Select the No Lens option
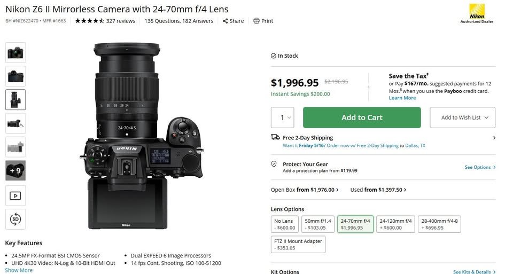 [x=284, y=224]
